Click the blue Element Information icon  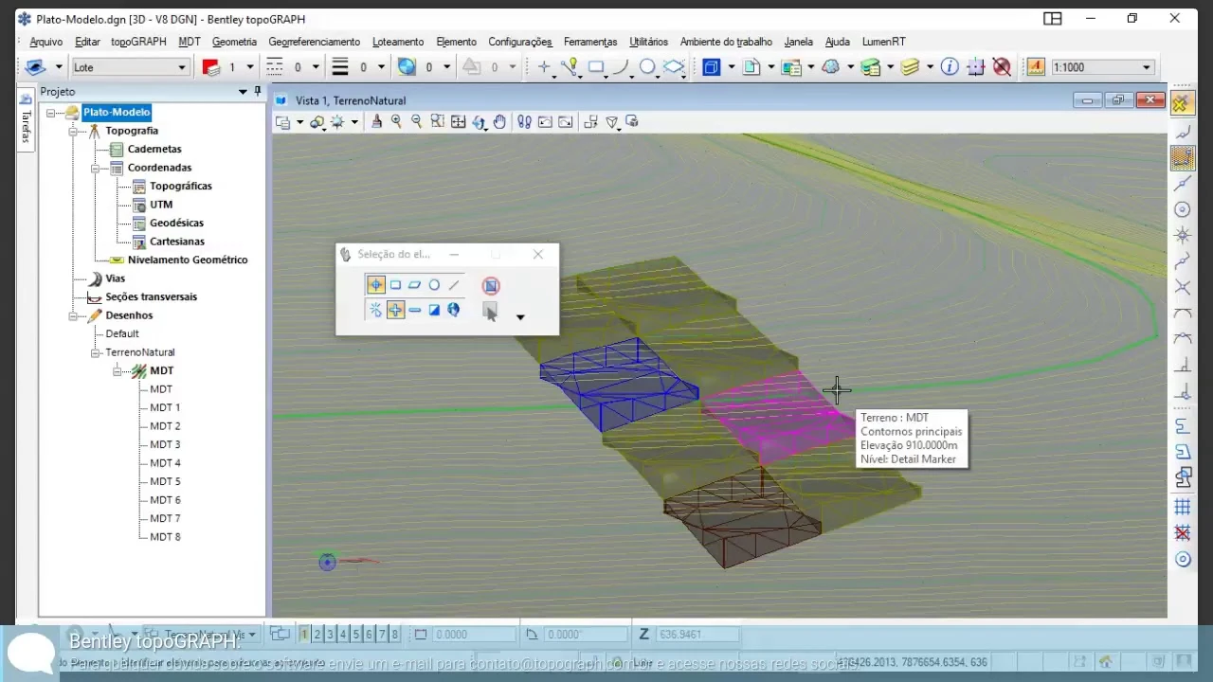[950, 67]
